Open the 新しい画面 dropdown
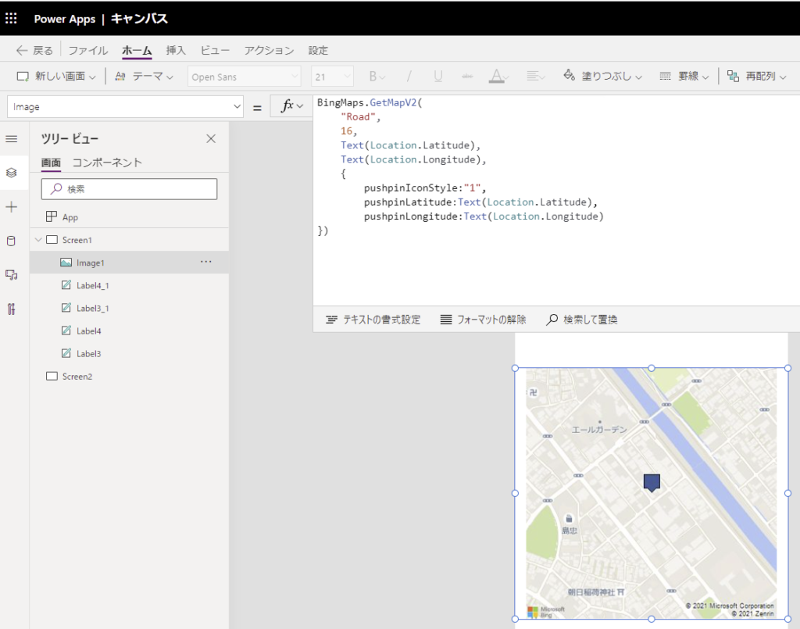This screenshot has height=629, width=800. (56, 77)
